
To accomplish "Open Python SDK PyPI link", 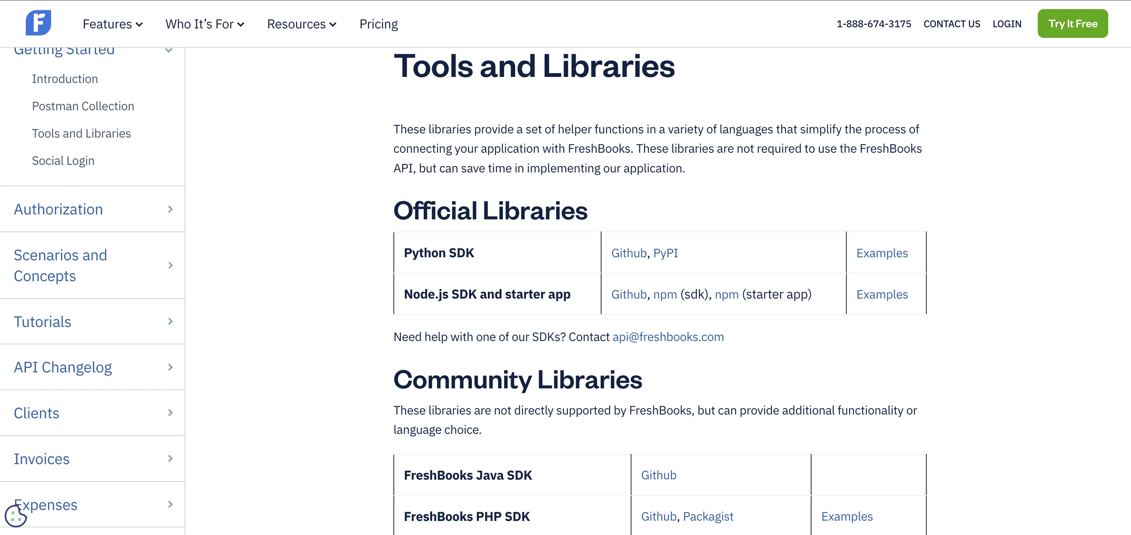I will pyautogui.click(x=665, y=253).
